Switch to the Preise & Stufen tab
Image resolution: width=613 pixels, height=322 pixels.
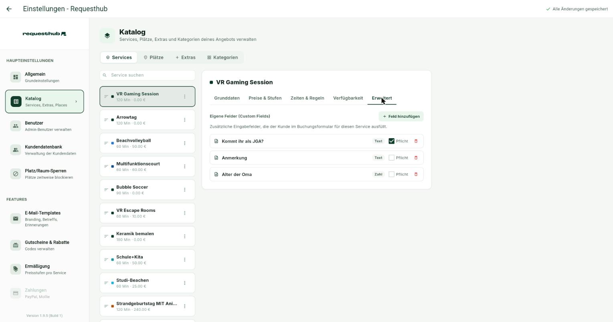pyautogui.click(x=265, y=98)
